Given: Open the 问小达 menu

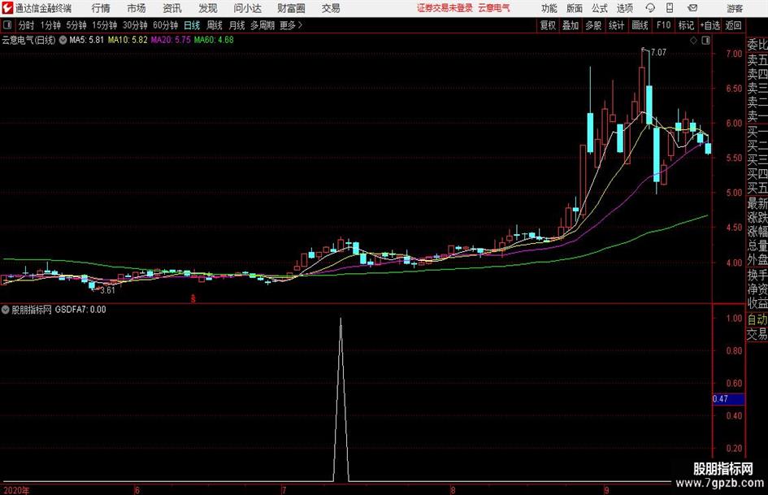Looking at the screenshot, I should click(x=247, y=8).
